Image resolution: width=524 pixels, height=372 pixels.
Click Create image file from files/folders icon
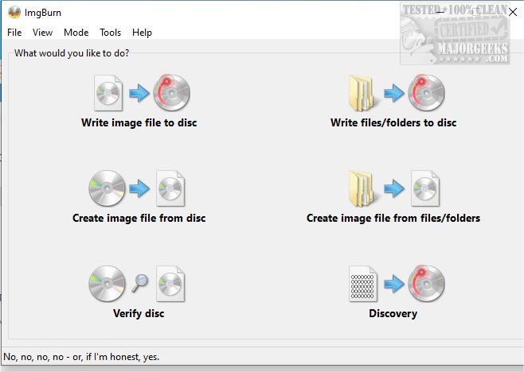tap(393, 188)
